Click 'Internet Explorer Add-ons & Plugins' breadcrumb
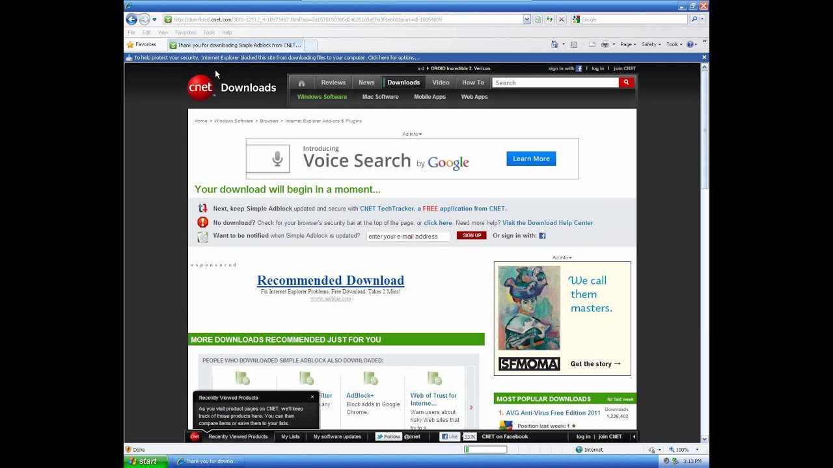Image resolution: width=833 pixels, height=468 pixels. click(x=323, y=121)
